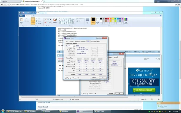Open Minidump from the taskbar
The height and width of the screenshot is (113, 181).
pos(67,112)
